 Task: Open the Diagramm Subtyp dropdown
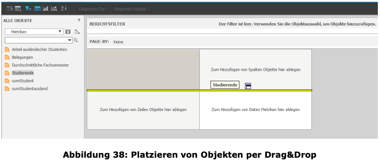pyautogui.click(x=131, y=9)
